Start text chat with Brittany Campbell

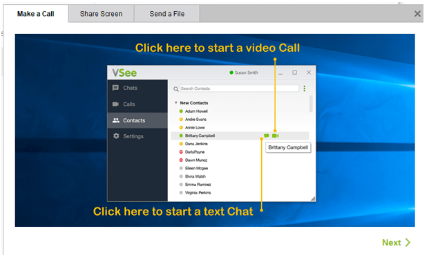pos(266,136)
